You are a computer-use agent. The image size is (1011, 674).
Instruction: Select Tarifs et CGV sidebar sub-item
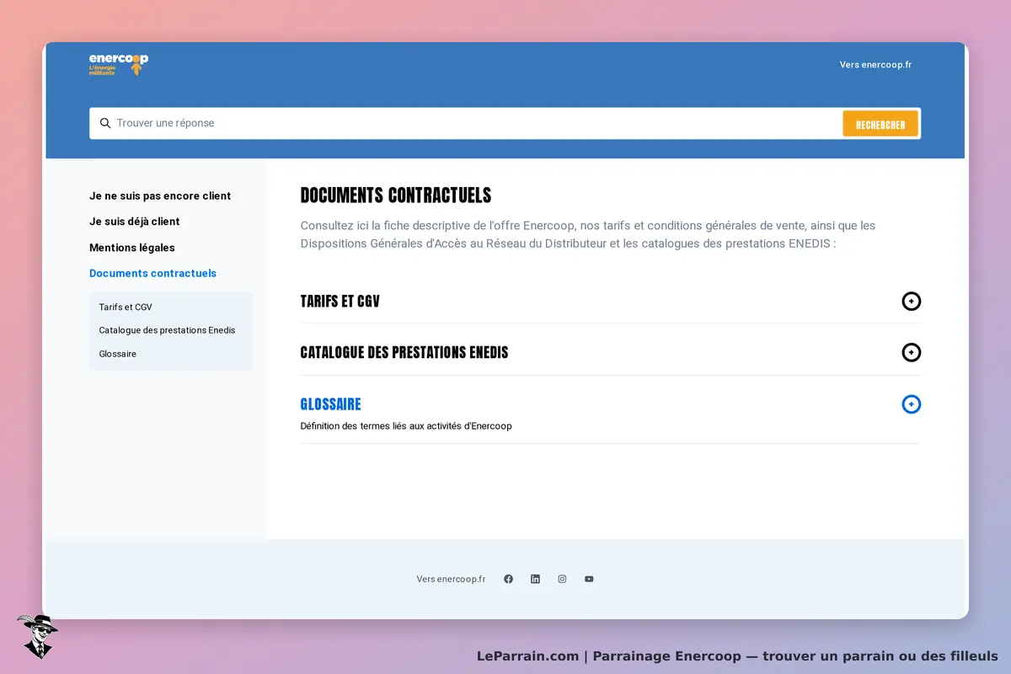(126, 307)
